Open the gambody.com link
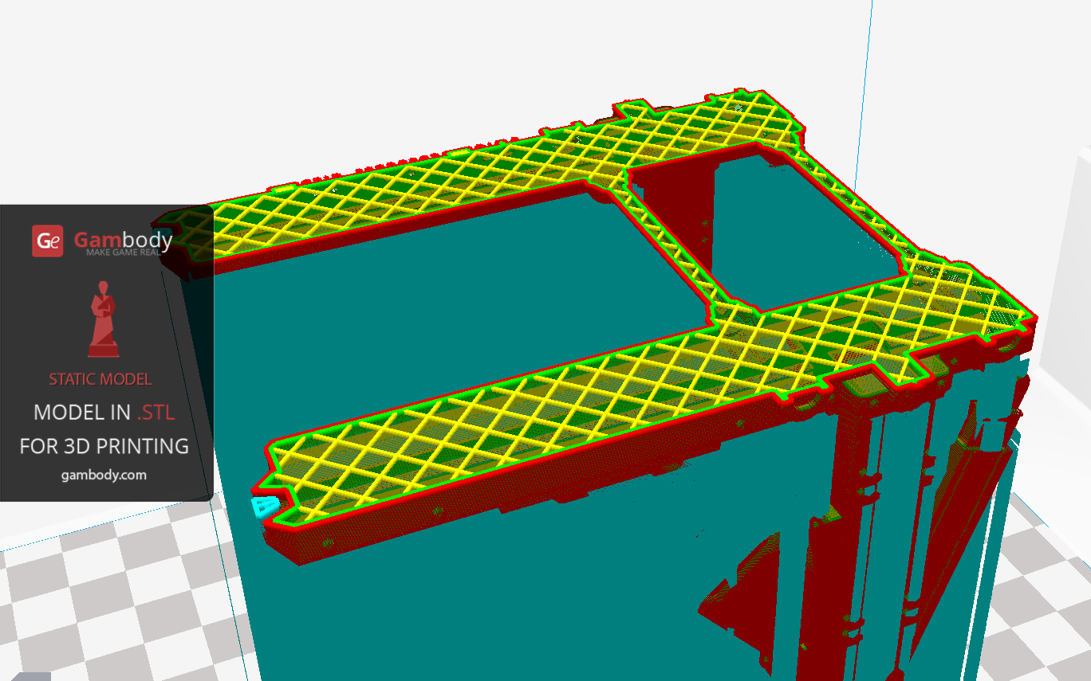Image resolution: width=1091 pixels, height=681 pixels. point(104,475)
